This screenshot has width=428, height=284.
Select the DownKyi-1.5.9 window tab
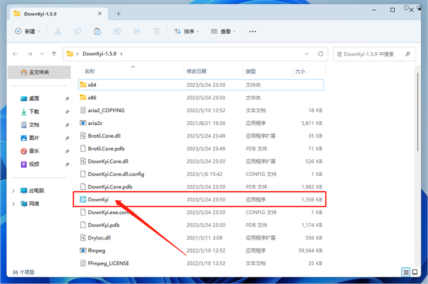point(59,14)
